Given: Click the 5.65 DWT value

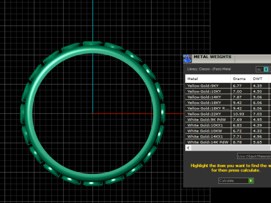Looking at the screenshot, I should pyautogui.click(x=257, y=142).
